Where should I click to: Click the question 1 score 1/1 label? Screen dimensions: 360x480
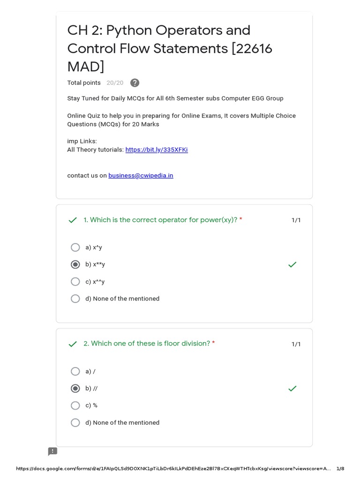[x=296, y=220]
